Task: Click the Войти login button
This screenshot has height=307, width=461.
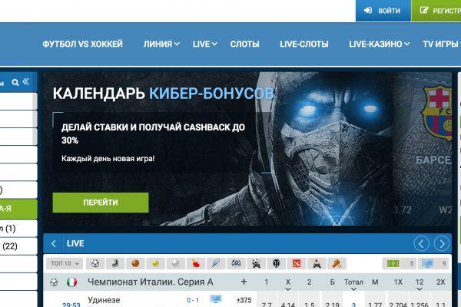Action: (383, 11)
